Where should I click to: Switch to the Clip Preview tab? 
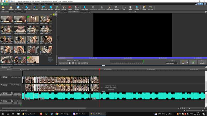tap(64, 12)
